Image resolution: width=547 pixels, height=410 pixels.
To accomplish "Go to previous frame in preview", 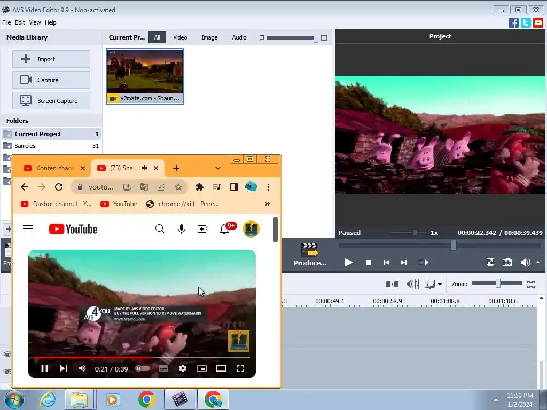I will pos(386,262).
